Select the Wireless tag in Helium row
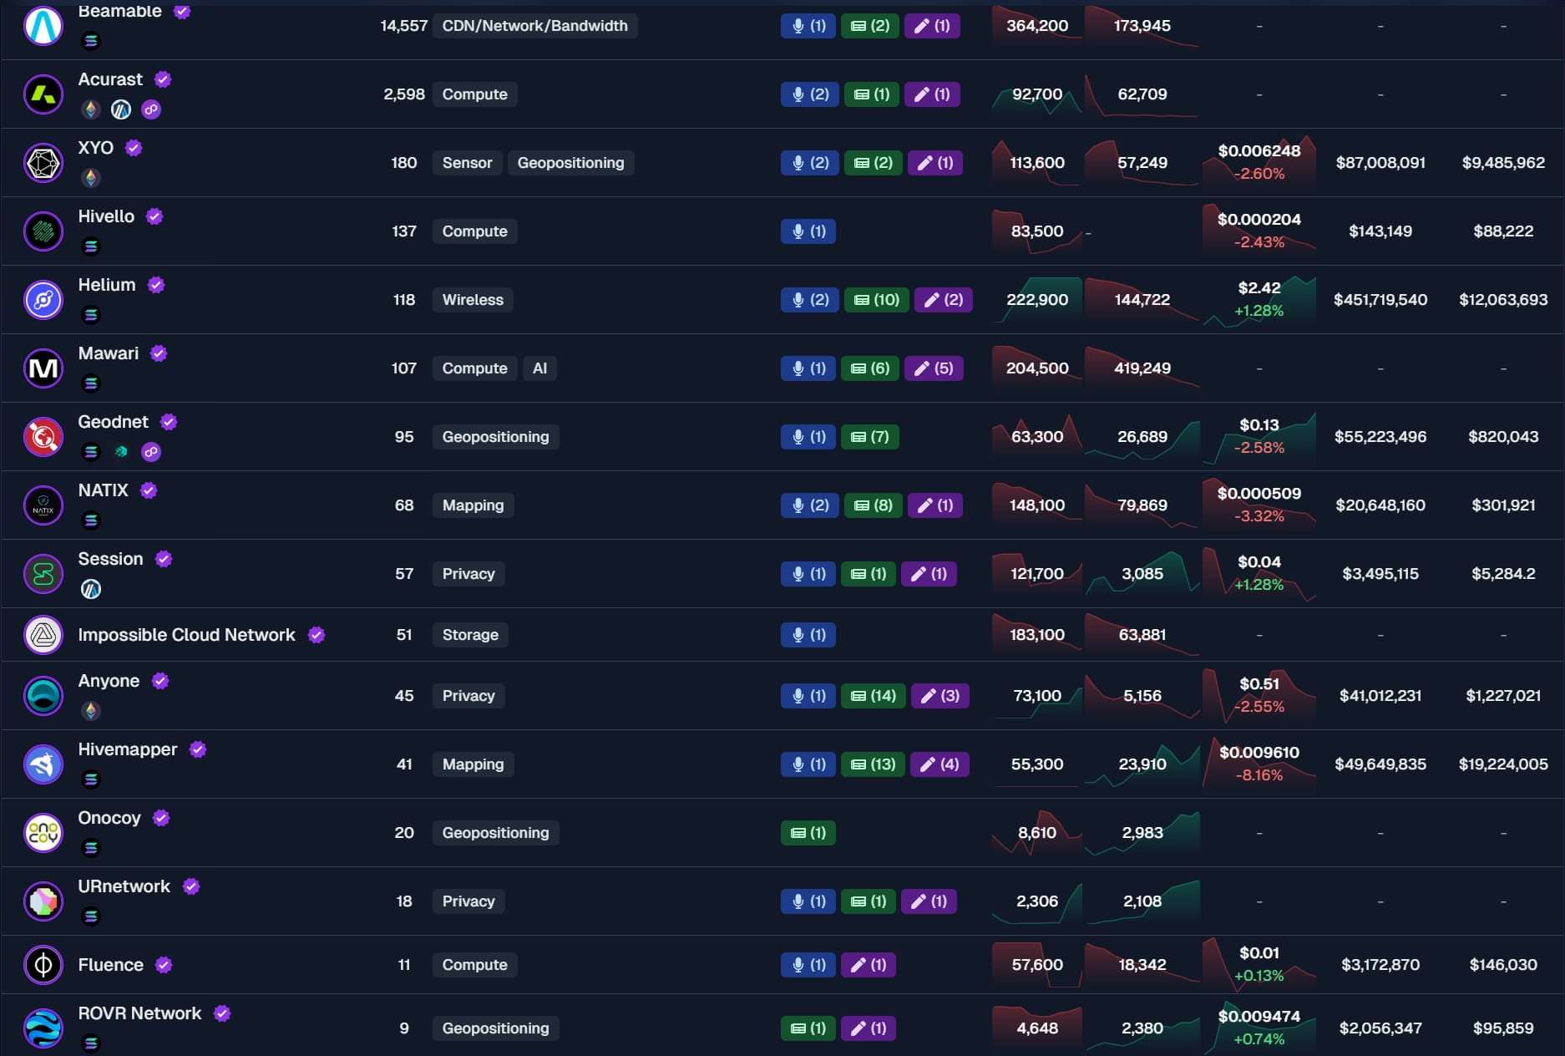Screen dimensions: 1565x1056 click(x=473, y=299)
